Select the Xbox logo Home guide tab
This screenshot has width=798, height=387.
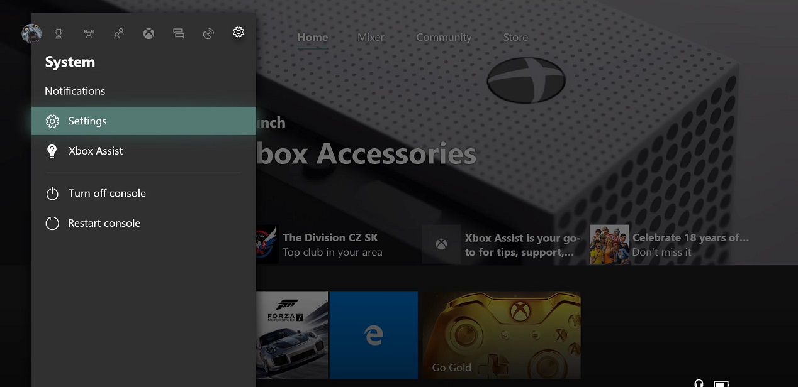[149, 33]
